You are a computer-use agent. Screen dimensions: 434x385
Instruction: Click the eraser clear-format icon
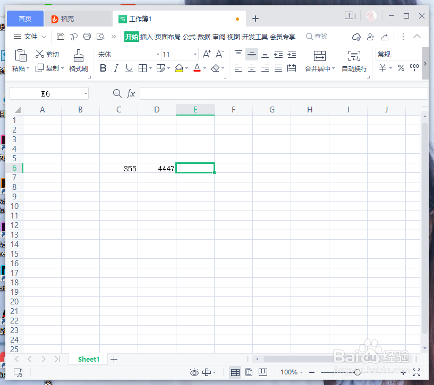tap(215, 68)
